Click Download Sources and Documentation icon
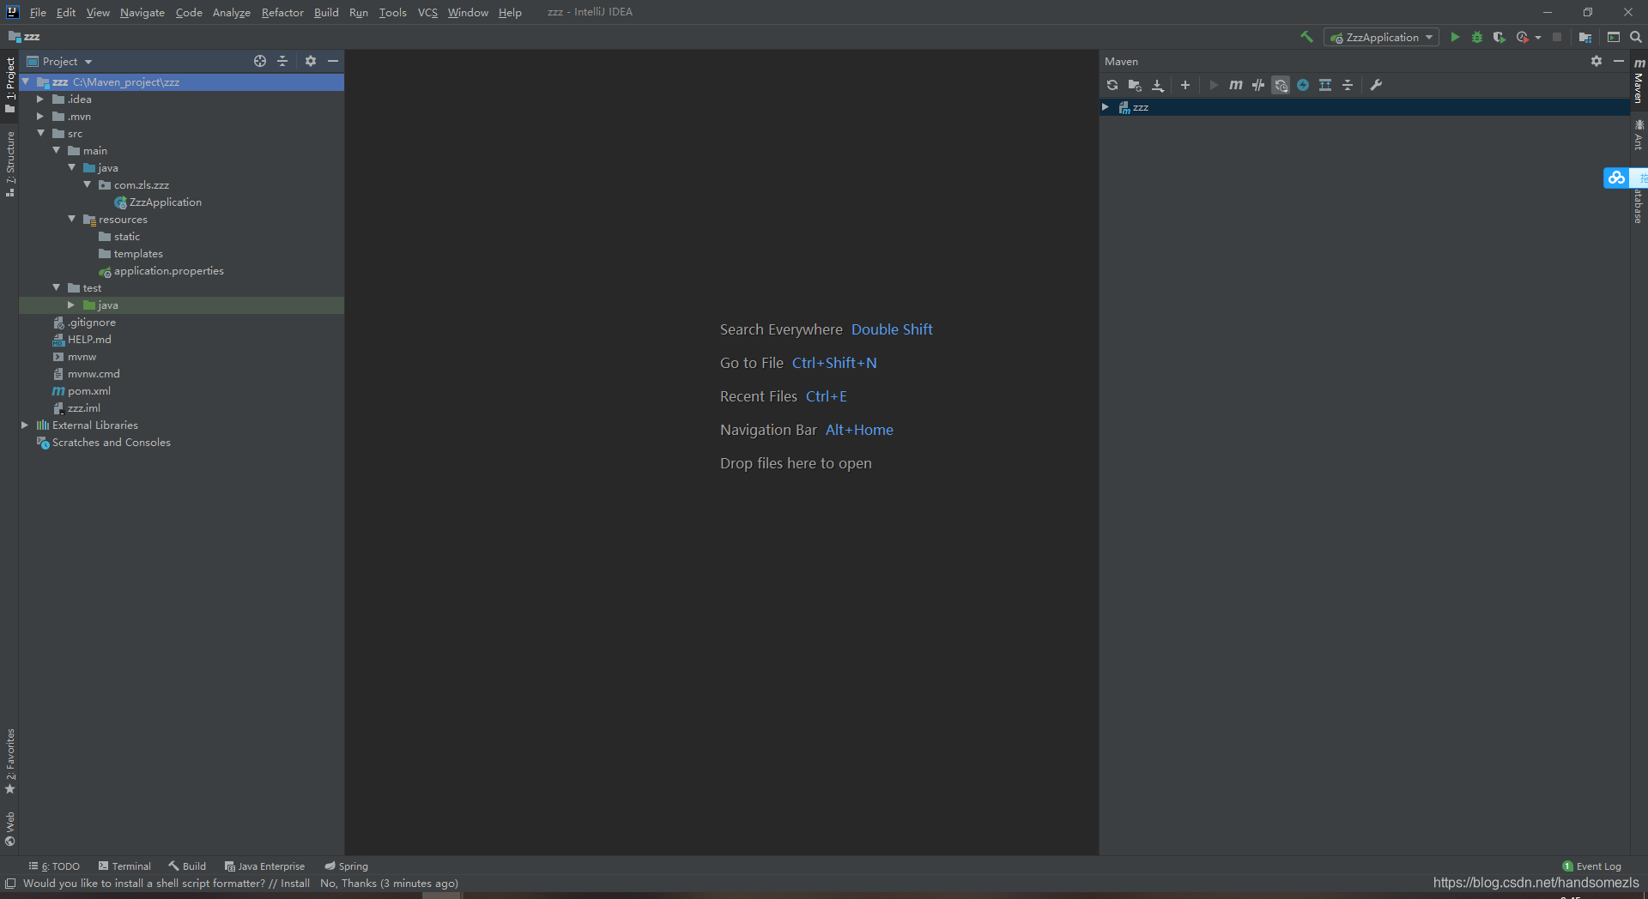The width and height of the screenshot is (1648, 899). (1158, 85)
